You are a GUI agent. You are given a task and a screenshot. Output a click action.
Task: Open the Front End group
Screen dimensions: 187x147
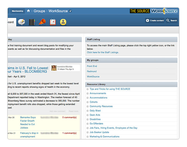point(92,66)
